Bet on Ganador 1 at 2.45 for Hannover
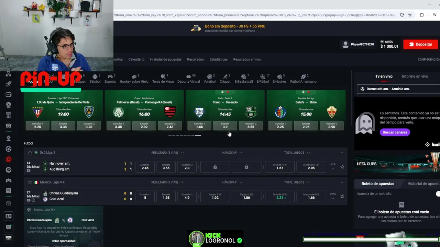 coord(145,167)
